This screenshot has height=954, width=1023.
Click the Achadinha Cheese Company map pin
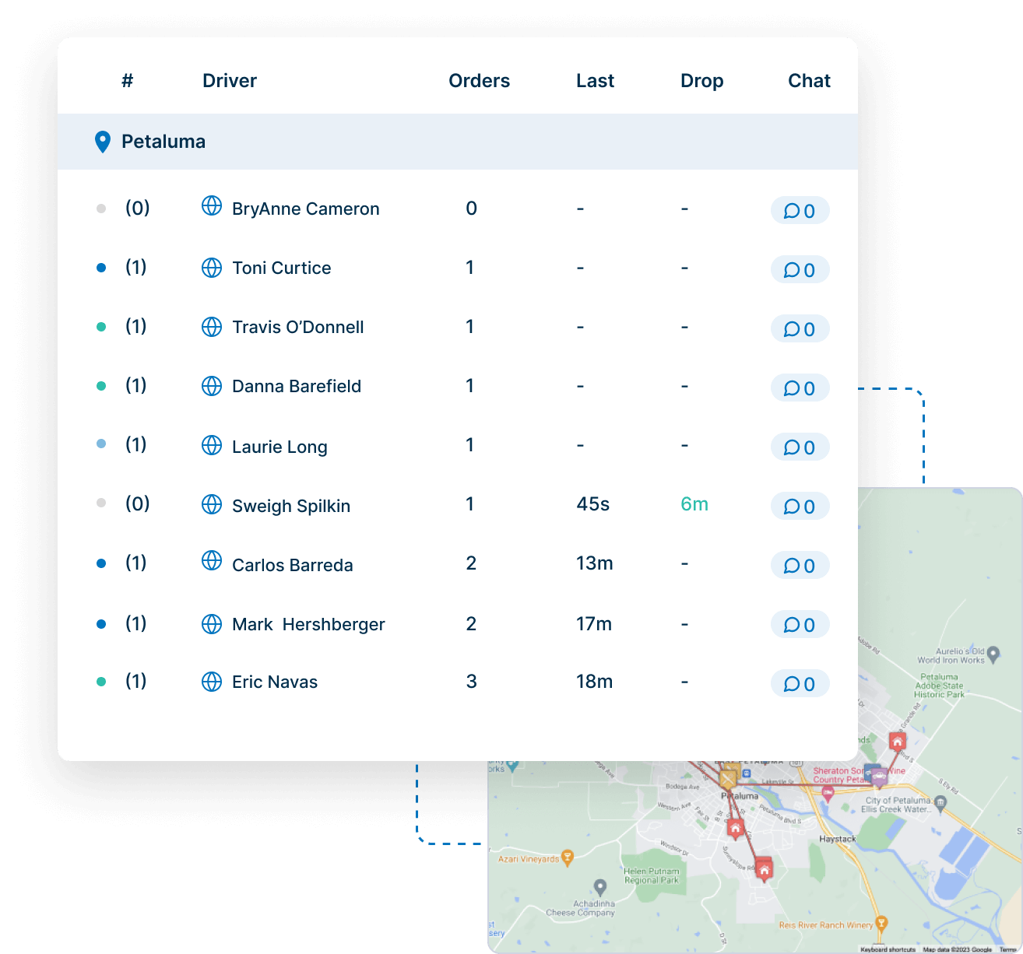[x=599, y=887]
